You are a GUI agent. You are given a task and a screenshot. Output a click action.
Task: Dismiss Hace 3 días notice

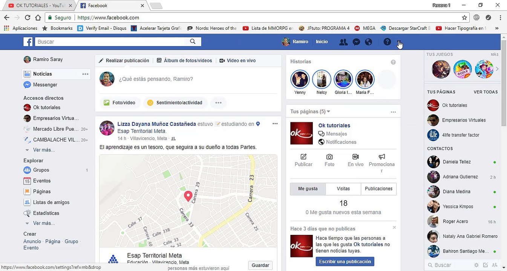[394, 227]
